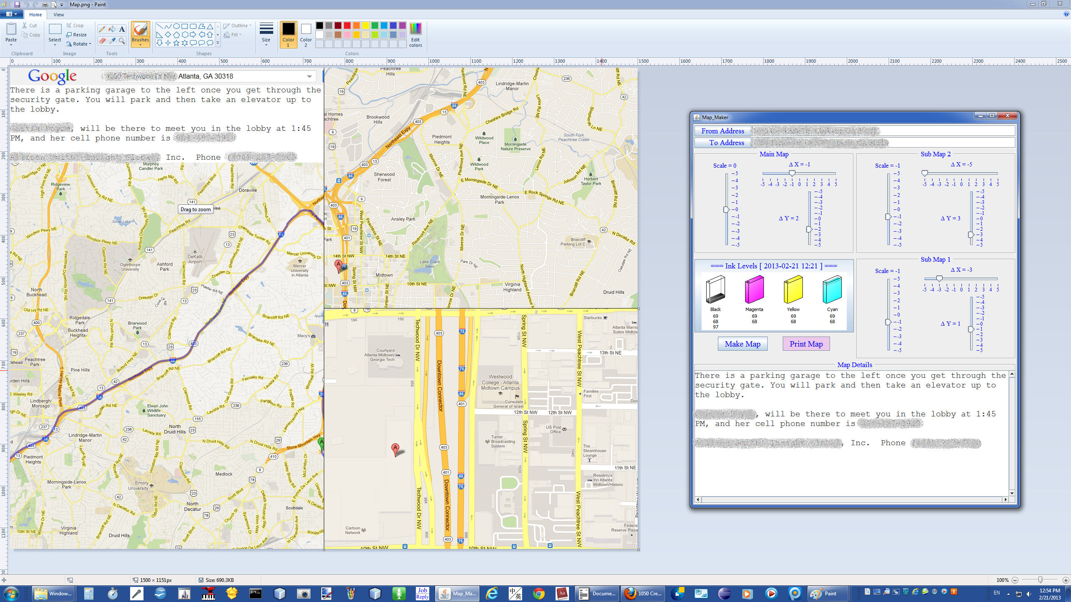Activate the Color picker eyedropper tool
Screen dimensions: 1071x602
112,41
